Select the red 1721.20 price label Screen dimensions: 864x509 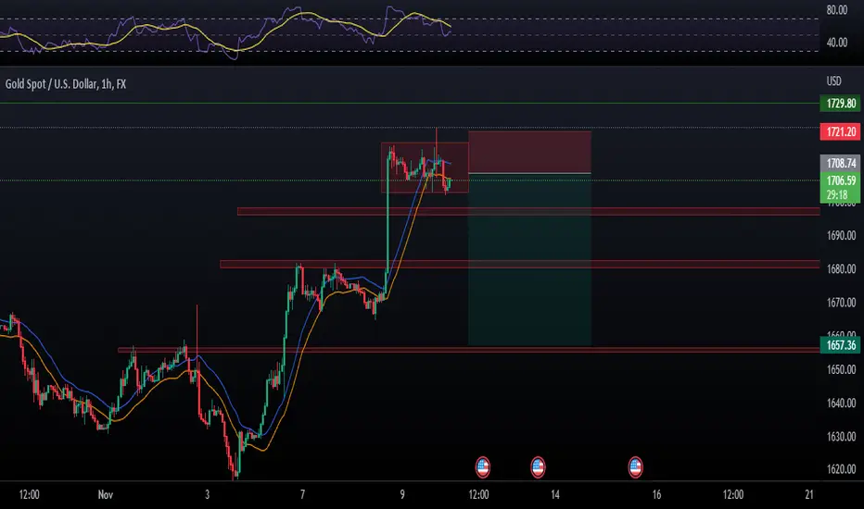[x=840, y=132]
